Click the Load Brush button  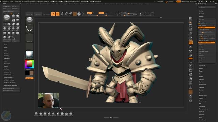pos(6,7)
